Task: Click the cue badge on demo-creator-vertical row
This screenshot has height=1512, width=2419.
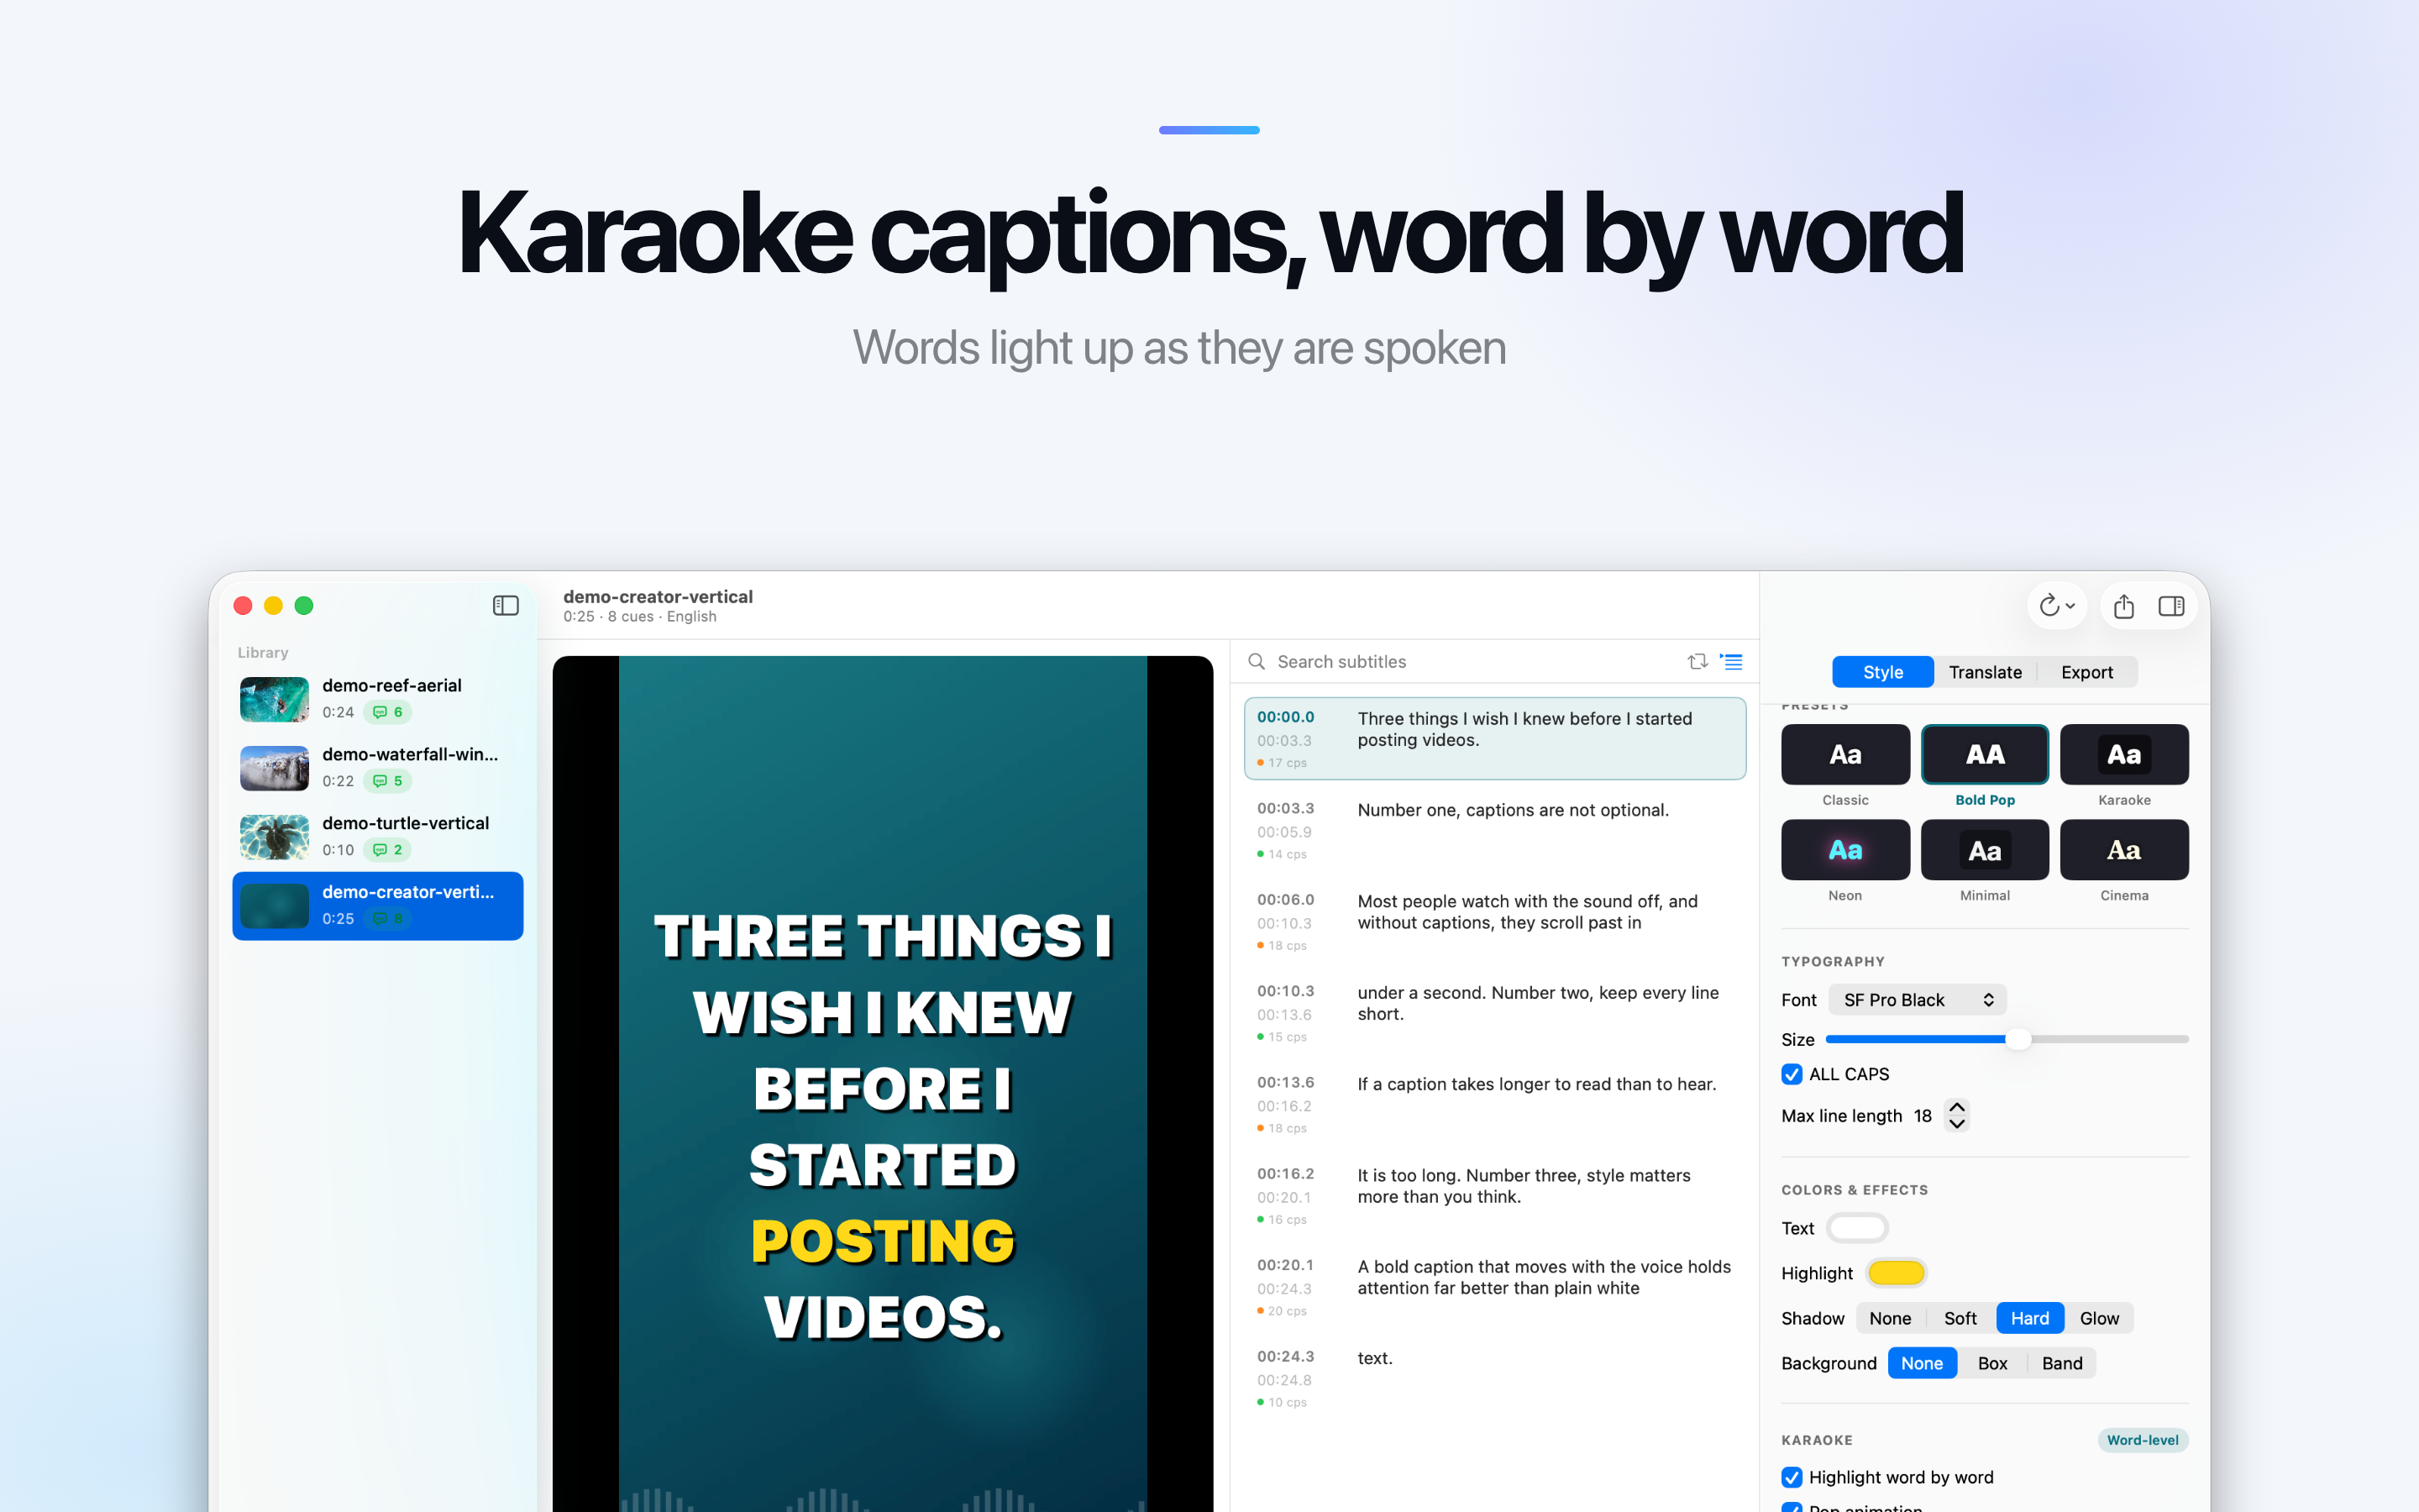Action: 388,919
